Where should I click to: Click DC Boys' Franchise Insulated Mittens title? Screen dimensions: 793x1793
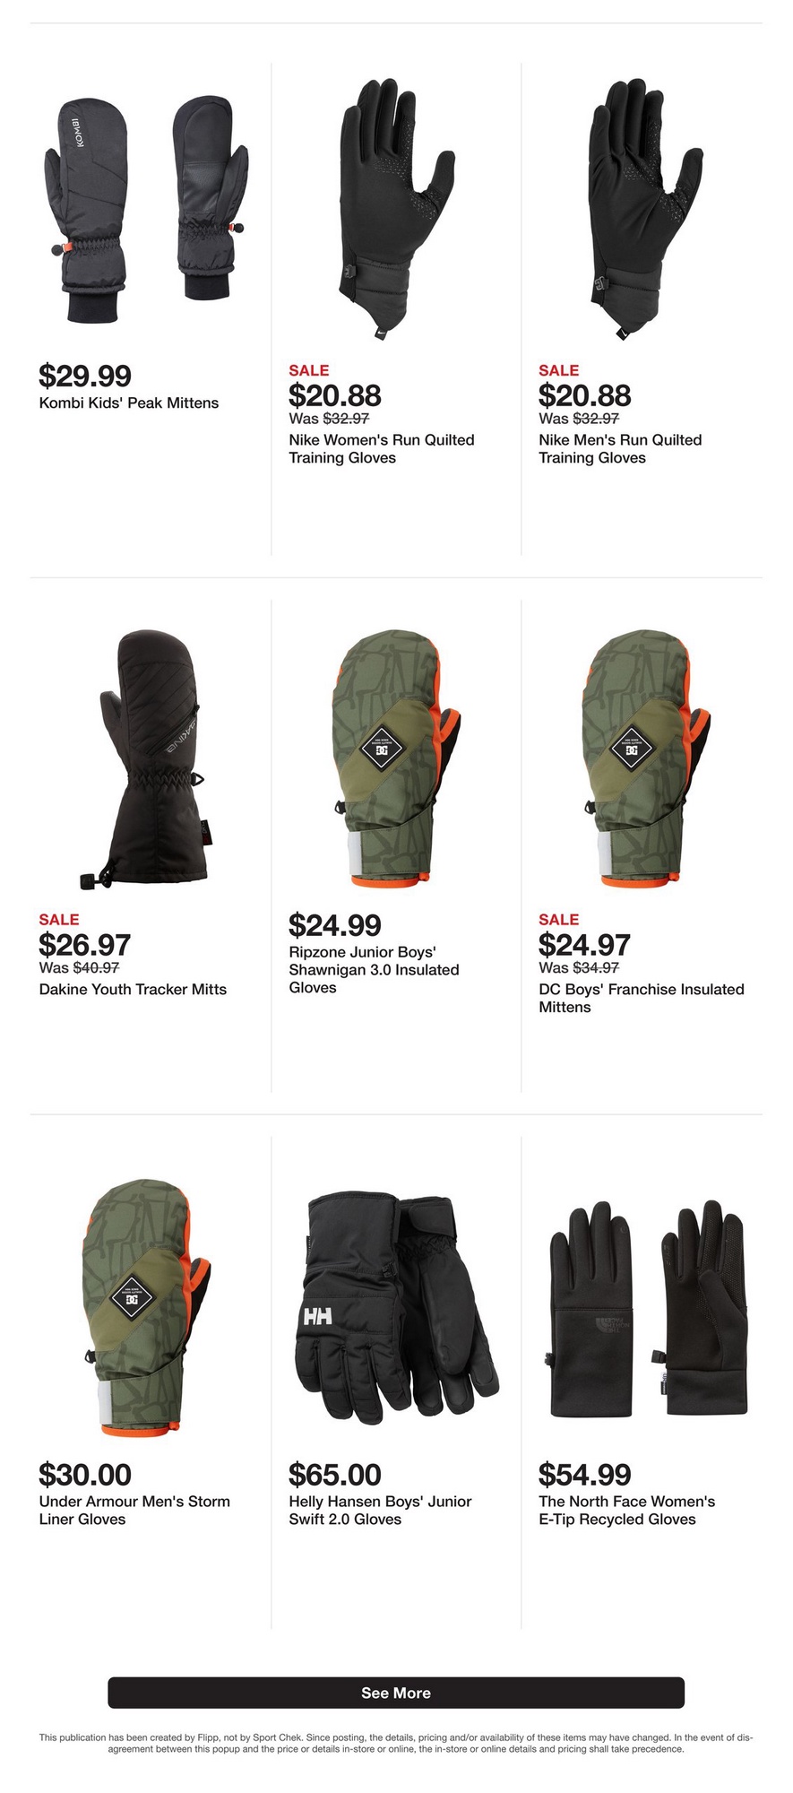pyautogui.click(x=642, y=999)
